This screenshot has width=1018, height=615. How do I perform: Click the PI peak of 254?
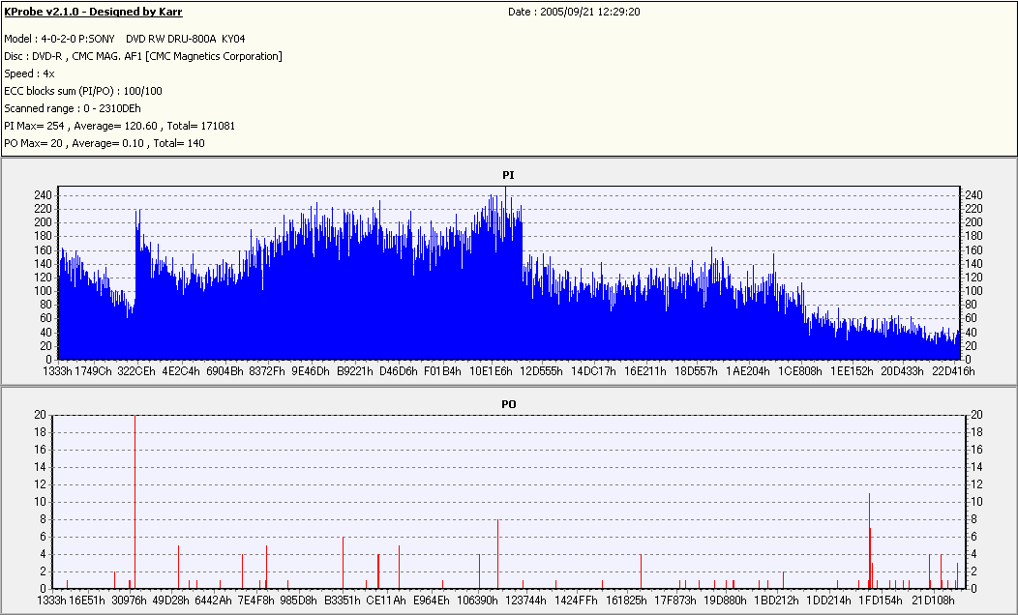506,190
